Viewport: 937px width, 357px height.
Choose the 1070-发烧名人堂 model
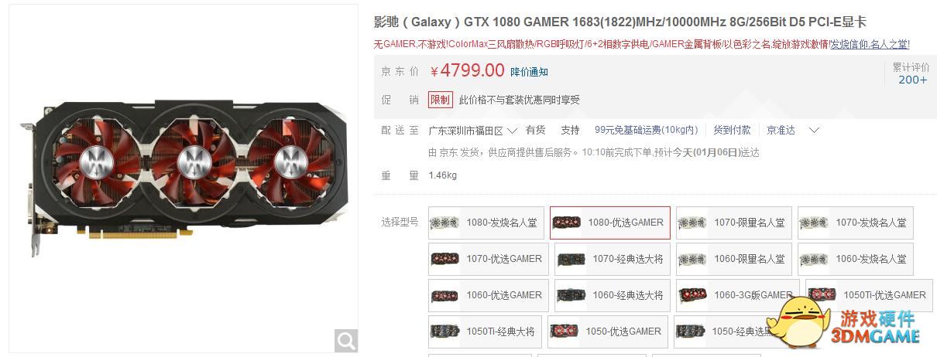(x=856, y=223)
